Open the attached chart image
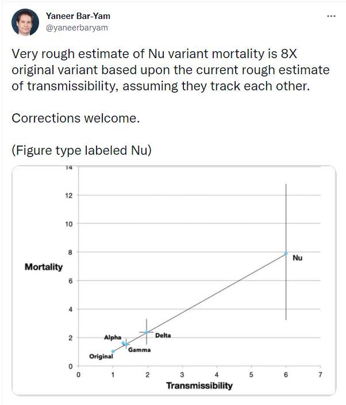Image resolution: width=346 pixels, height=405 pixels. (x=174, y=281)
